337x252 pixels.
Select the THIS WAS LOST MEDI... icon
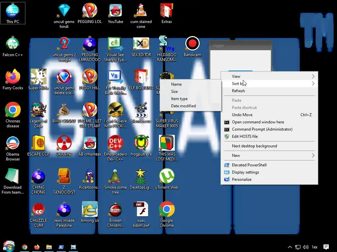coord(167,148)
